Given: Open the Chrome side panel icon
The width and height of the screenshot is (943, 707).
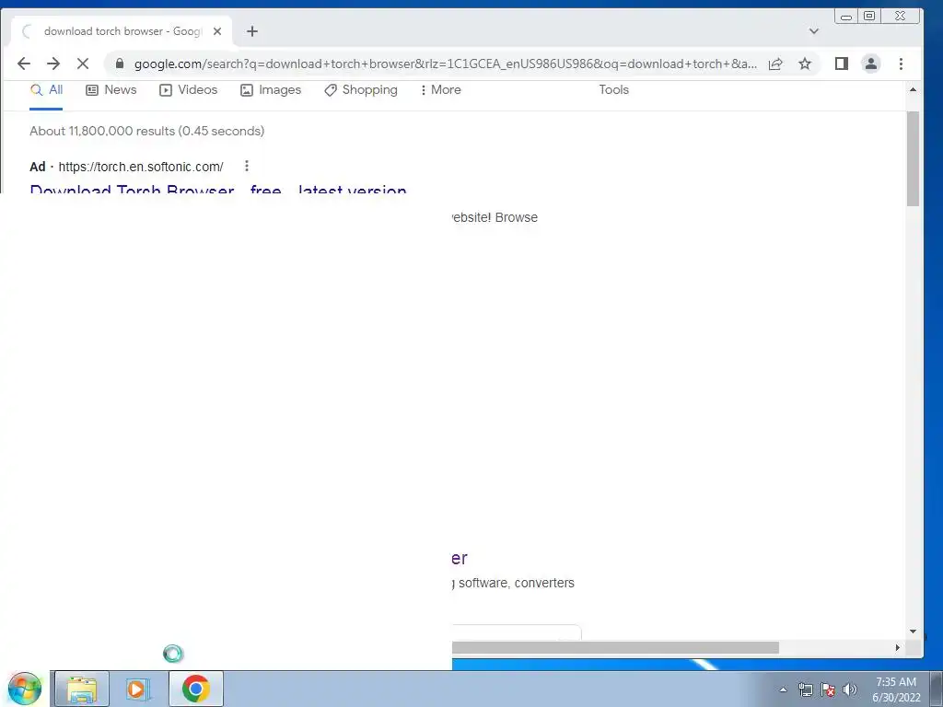Looking at the screenshot, I should tap(842, 64).
